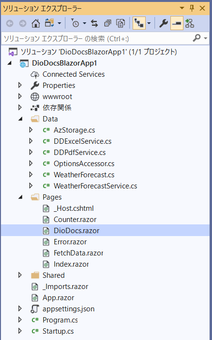212x340 pixels.
Task: Click the Git view icon in toolbar
Action: 190,23
